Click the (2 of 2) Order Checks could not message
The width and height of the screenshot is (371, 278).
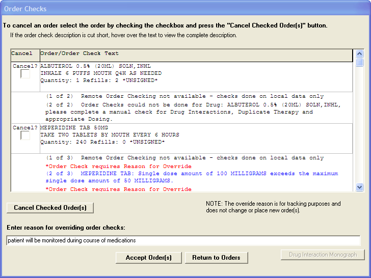pos(193,112)
